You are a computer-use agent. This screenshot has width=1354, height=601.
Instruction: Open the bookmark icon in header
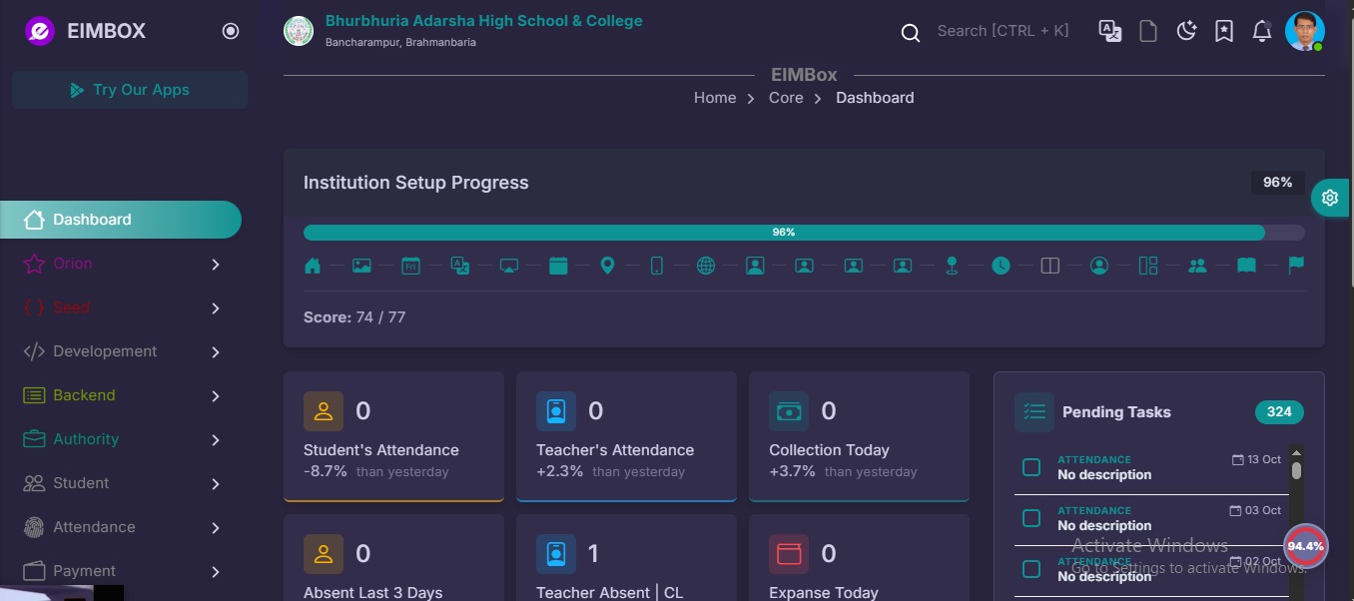1224,31
